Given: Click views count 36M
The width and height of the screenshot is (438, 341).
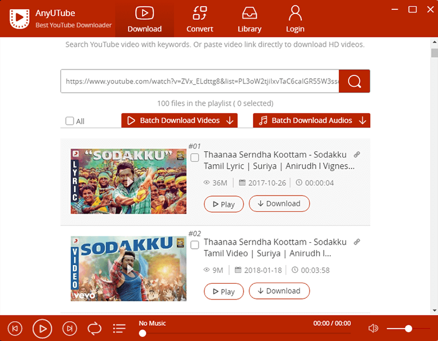Looking at the screenshot, I should pyautogui.click(x=220, y=183).
